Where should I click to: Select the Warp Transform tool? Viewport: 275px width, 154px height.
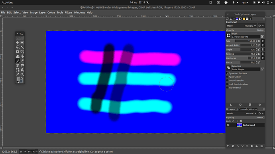click(x=18, y=56)
